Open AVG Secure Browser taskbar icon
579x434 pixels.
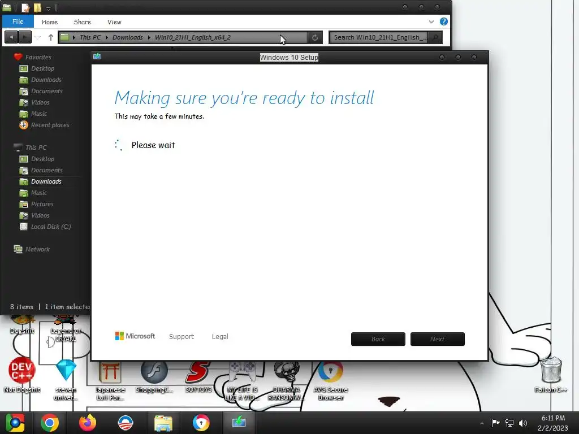[x=201, y=423]
